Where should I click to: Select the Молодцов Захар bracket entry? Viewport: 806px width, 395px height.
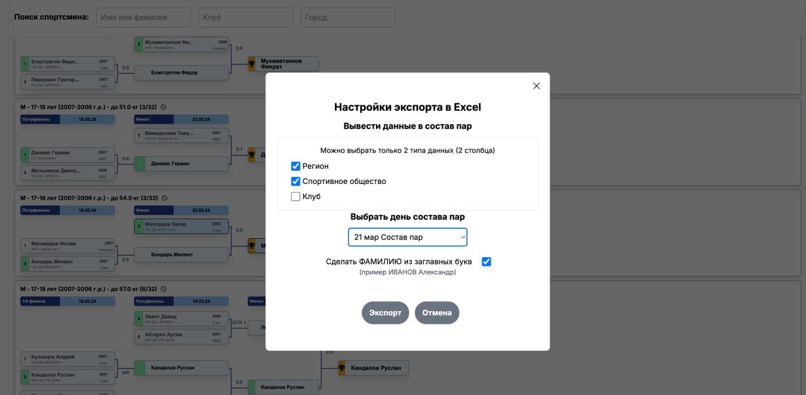(x=181, y=226)
